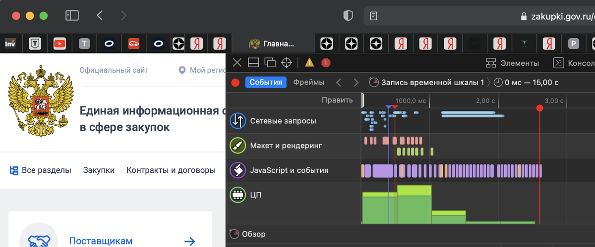The height and width of the screenshot is (247, 595).
Task: Click the 2,00 с ruler label
Action: (x=485, y=100)
